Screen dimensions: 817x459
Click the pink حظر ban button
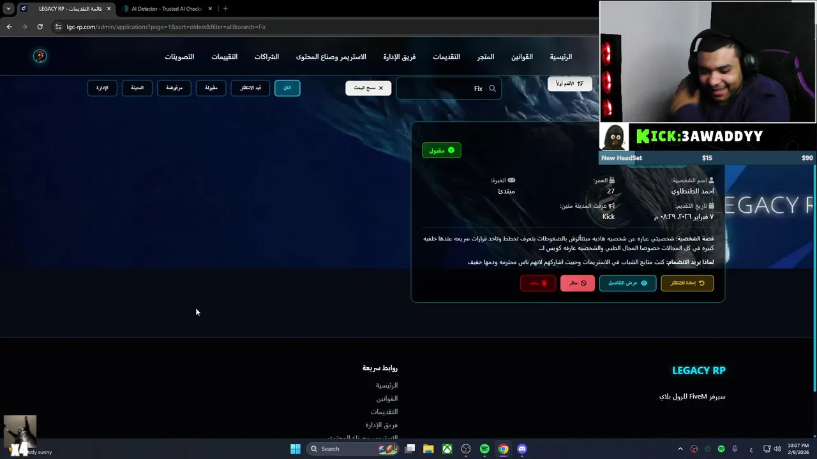(578, 283)
